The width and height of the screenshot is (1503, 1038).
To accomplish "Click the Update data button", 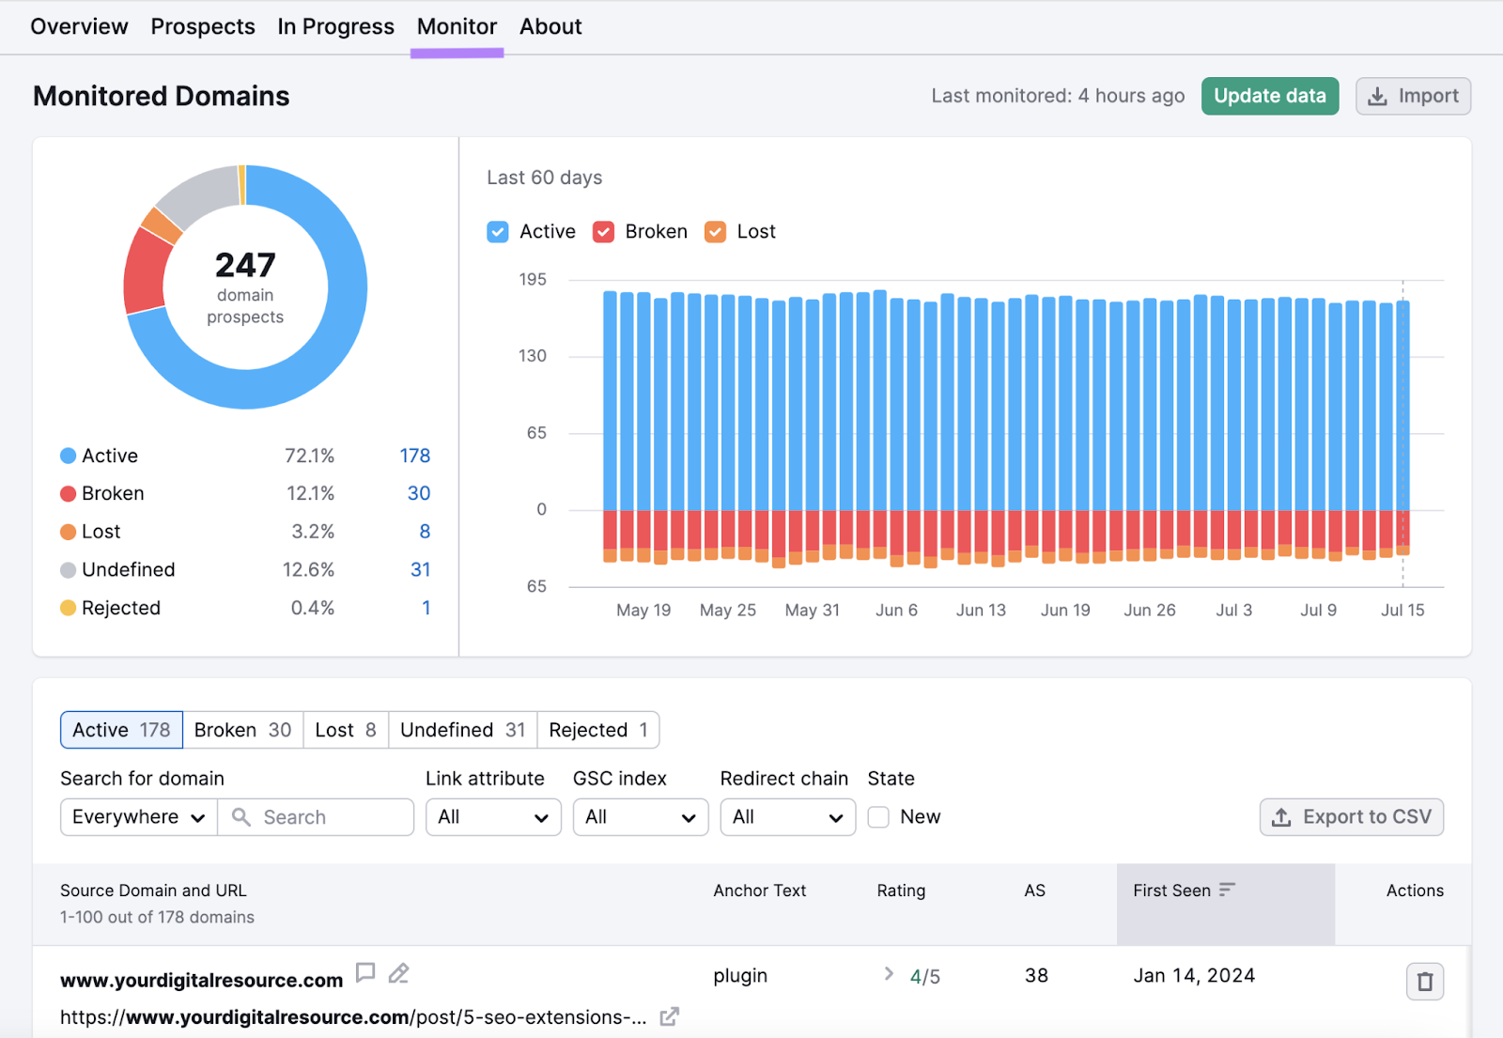I will (x=1269, y=96).
